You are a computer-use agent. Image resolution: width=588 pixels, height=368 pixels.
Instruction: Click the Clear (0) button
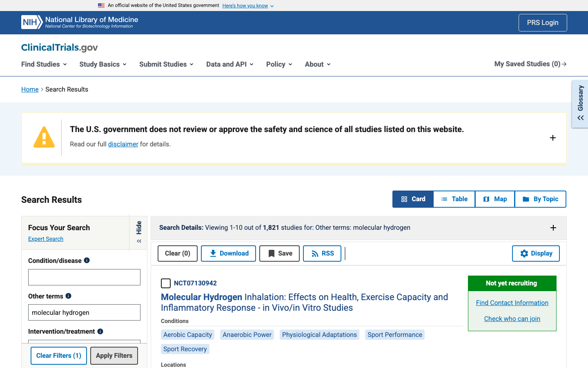click(x=178, y=254)
